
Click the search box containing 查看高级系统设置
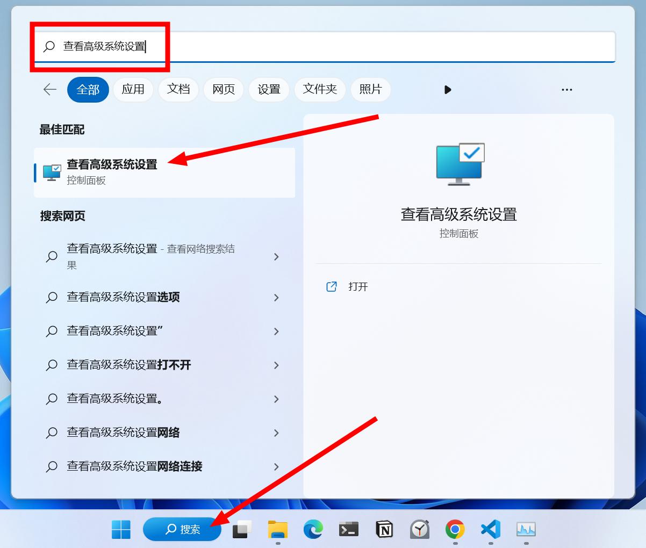tap(325, 47)
